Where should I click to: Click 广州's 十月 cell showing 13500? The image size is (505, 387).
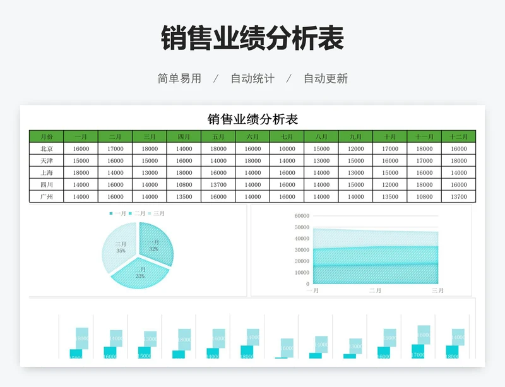(390, 196)
